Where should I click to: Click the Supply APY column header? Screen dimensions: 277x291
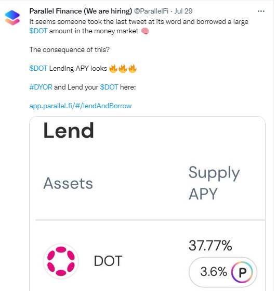(x=214, y=183)
